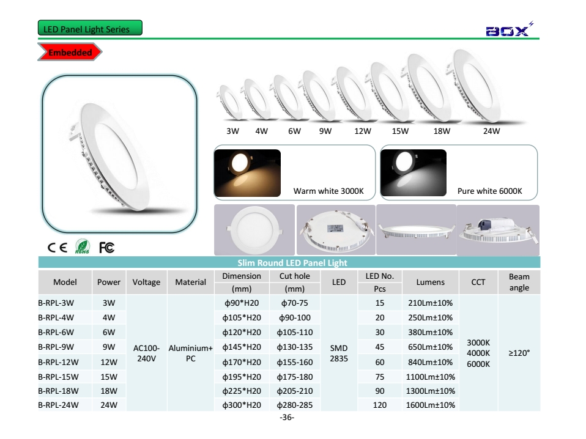Open the front view panel photo
The width and height of the screenshot is (586, 439).
click(x=254, y=230)
